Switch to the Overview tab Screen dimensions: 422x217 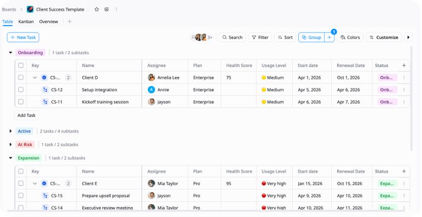click(x=49, y=22)
